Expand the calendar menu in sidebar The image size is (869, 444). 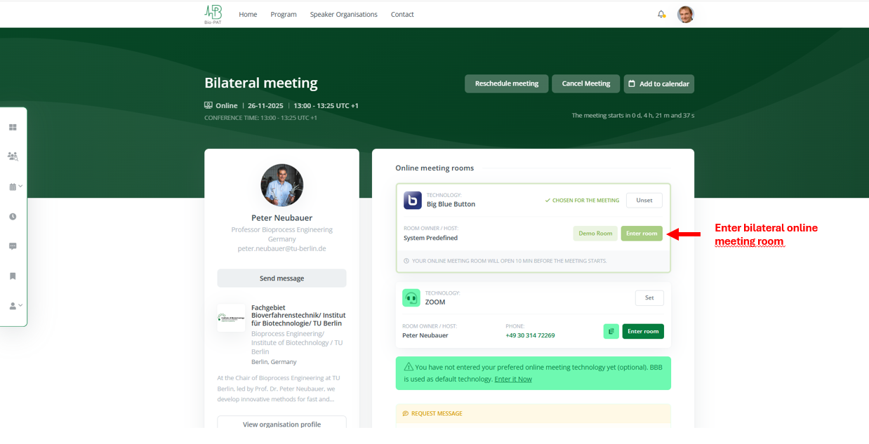(x=15, y=187)
